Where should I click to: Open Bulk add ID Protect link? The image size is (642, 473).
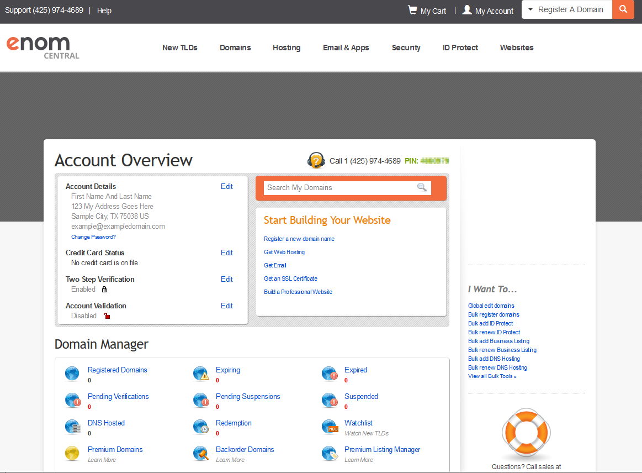(490, 323)
